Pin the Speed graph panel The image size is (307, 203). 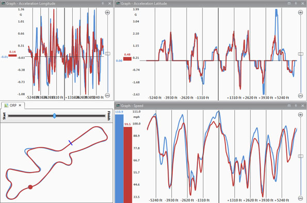296,105
